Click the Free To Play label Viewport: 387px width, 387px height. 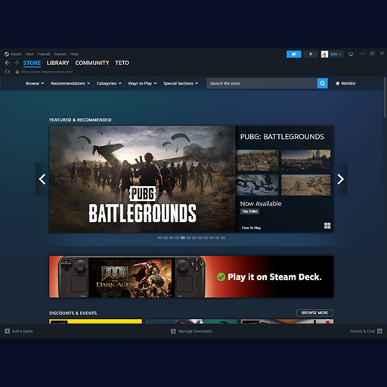coord(252,228)
